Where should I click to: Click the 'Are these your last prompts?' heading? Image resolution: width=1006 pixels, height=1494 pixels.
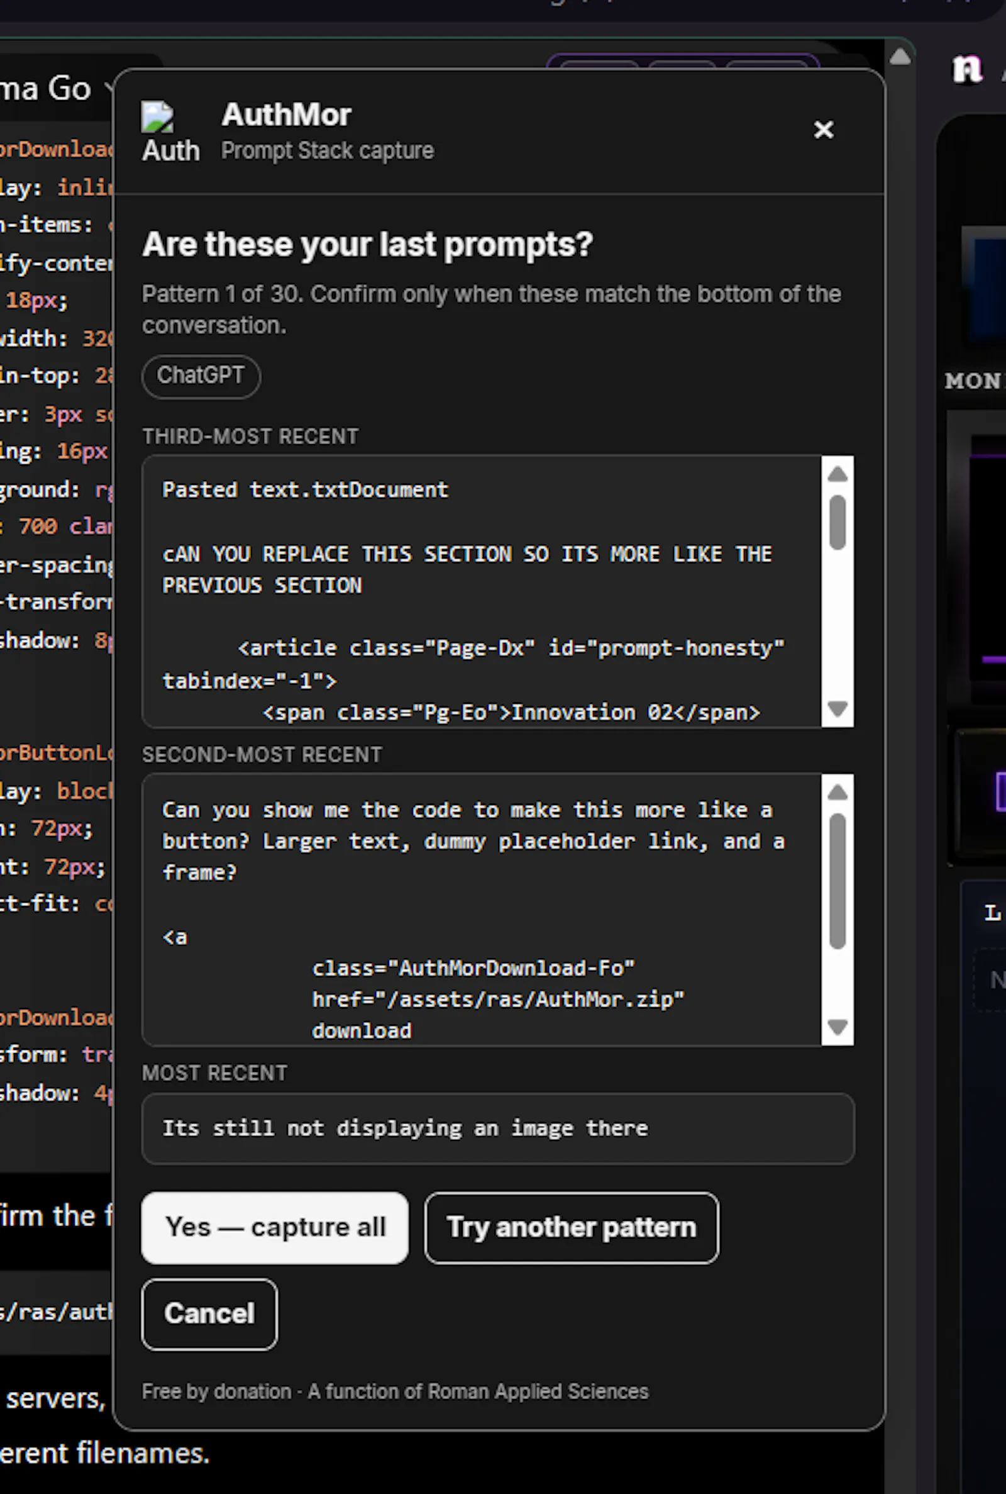(x=368, y=245)
